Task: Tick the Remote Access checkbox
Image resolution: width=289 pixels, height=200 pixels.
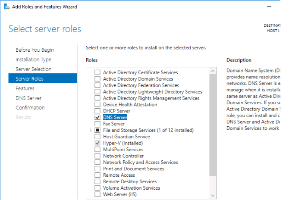Action: (97, 175)
